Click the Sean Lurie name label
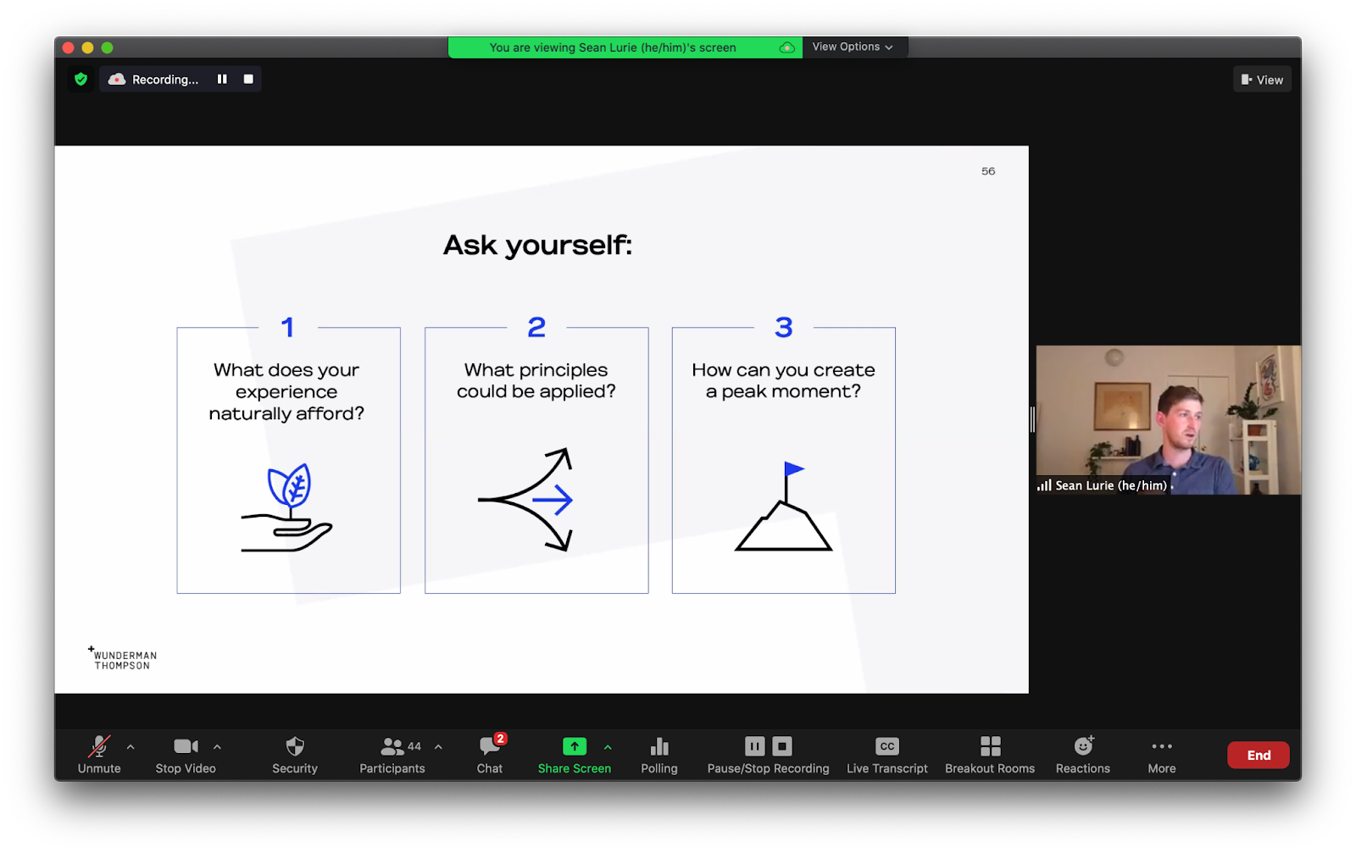Image resolution: width=1356 pixels, height=853 pixels. pyautogui.click(x=1110, y=485)
